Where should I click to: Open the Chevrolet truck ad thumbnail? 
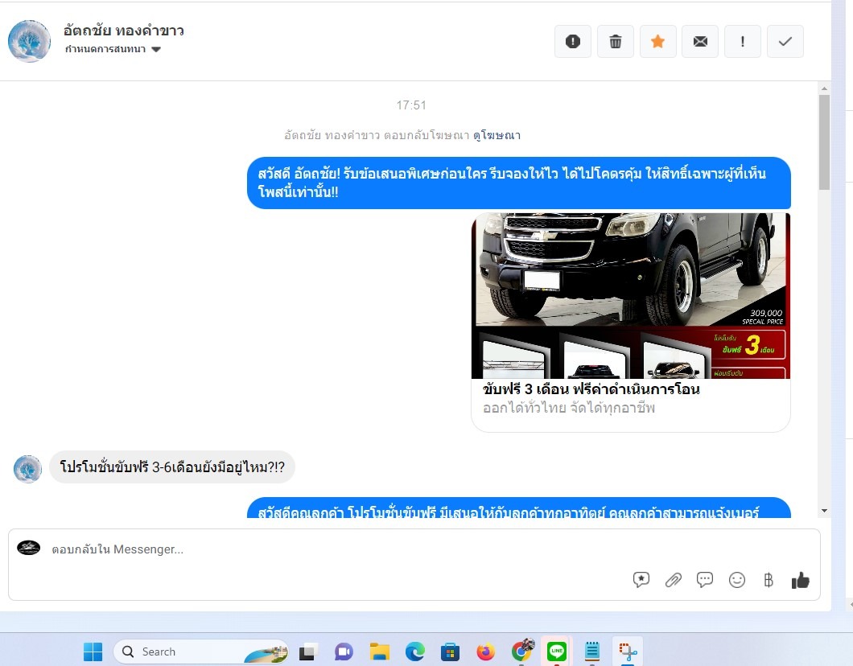(630, 295)
